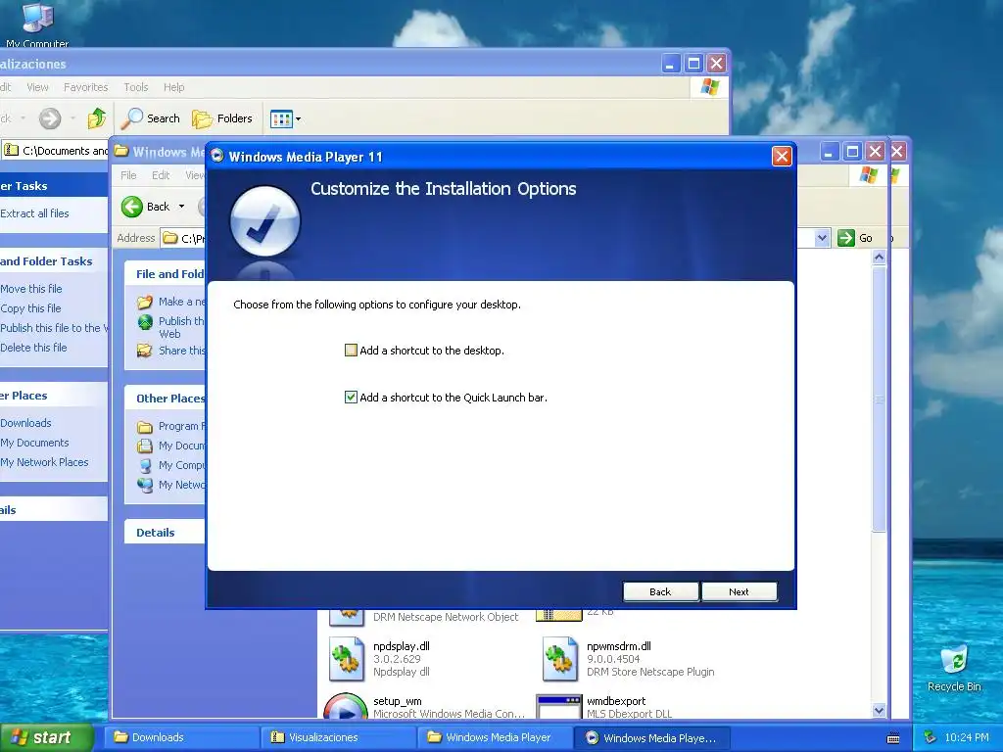Open My Network Places link in Visualizaciones sidebar
This screenshot has height=752, width=1003.
[44, 462]
